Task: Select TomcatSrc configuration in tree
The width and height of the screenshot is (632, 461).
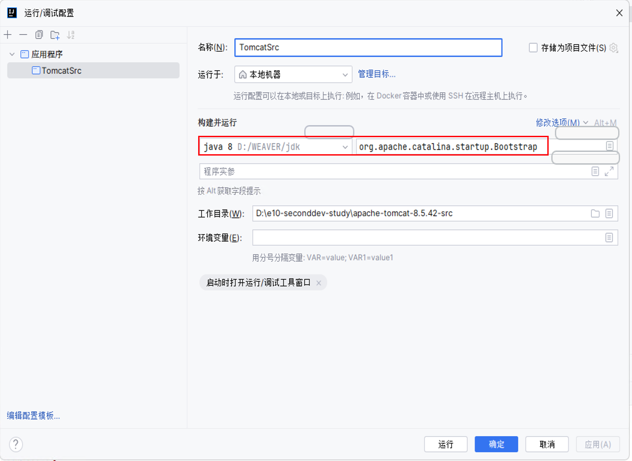Action: (x=62, y=71)
